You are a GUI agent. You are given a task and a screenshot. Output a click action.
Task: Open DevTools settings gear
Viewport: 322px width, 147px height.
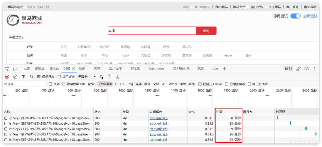coord(307,69)
